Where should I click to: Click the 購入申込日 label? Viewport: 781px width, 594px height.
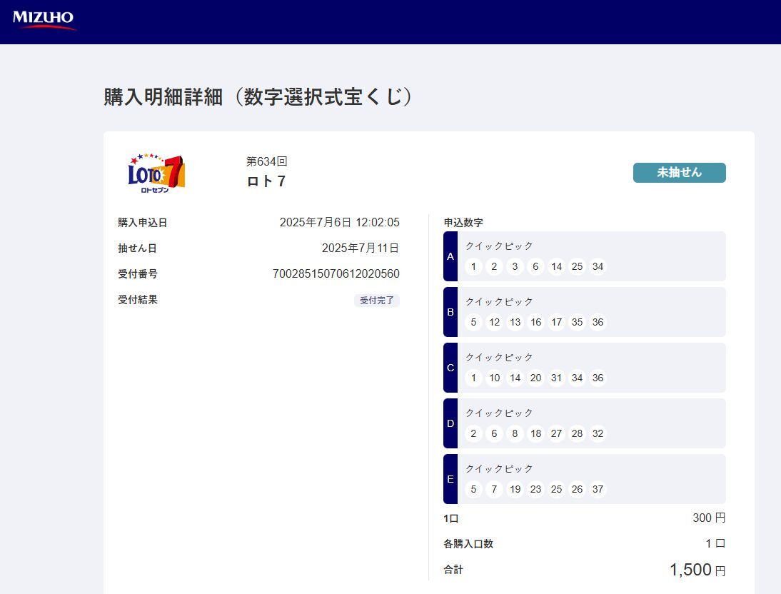coord(143,222)
